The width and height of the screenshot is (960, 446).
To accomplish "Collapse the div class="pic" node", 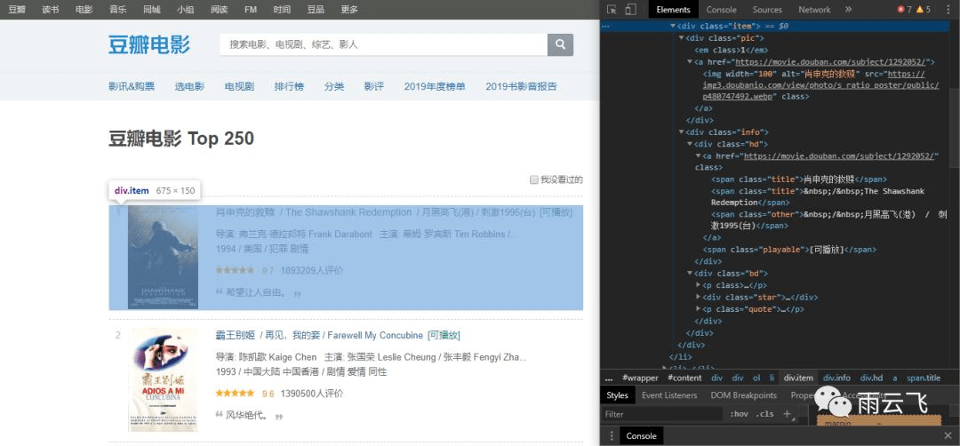I will (682, 38).
